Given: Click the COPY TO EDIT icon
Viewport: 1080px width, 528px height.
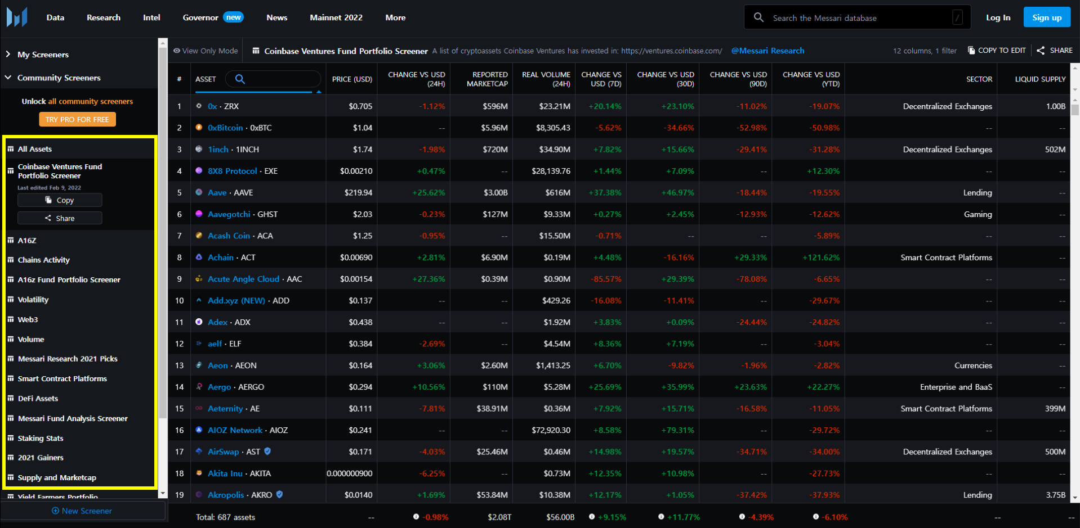Looking at the screenshot, I should click(x=971, y=50).
